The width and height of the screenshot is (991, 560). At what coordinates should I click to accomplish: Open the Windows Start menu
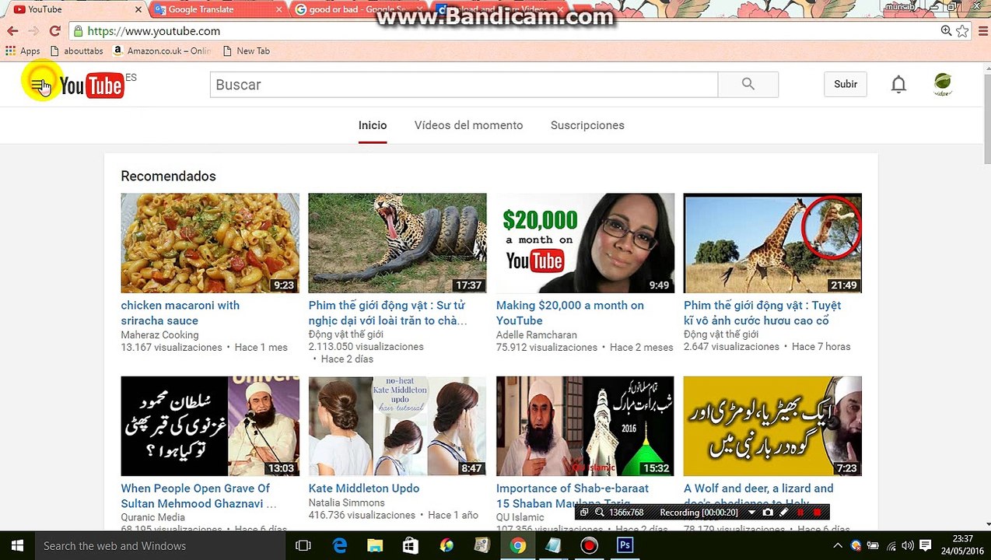pyautogui.click(x=16, y=546)
